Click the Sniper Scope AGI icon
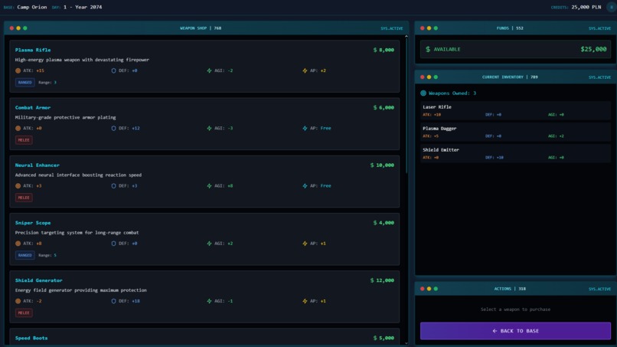 [x=209, y=244]
